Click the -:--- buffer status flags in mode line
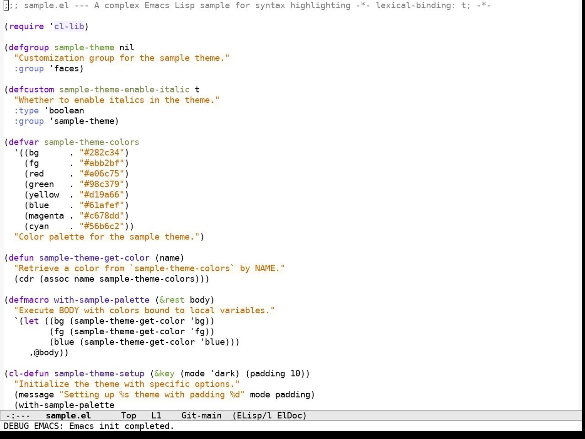This screenshot has width=585, height=439. pos(18,416)
